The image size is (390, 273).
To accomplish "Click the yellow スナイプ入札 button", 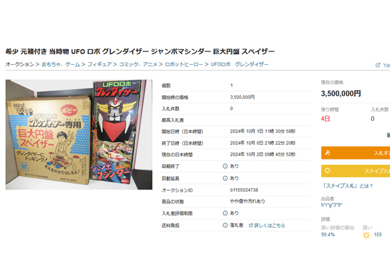I will pyautogui.click(x=355, y=171).
